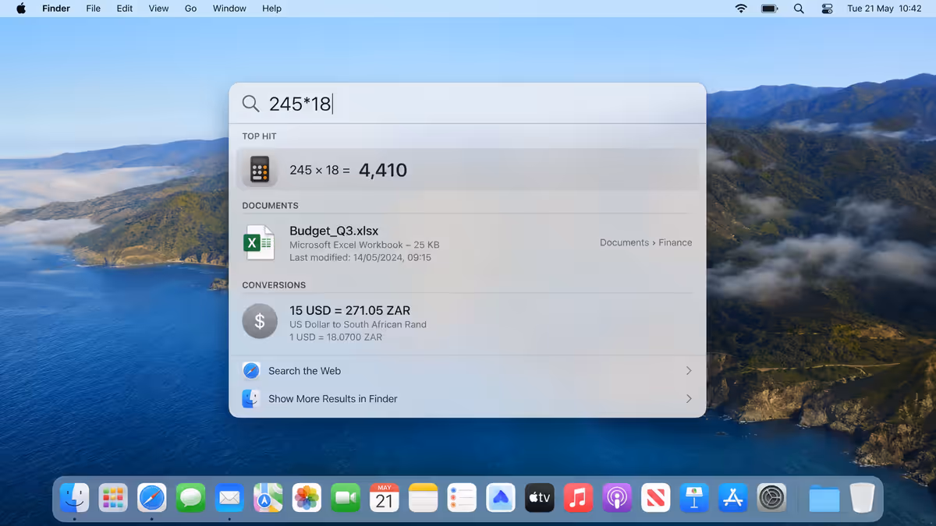
Task: Launch Photos from the Dock
Action: [x=307, y=497]
